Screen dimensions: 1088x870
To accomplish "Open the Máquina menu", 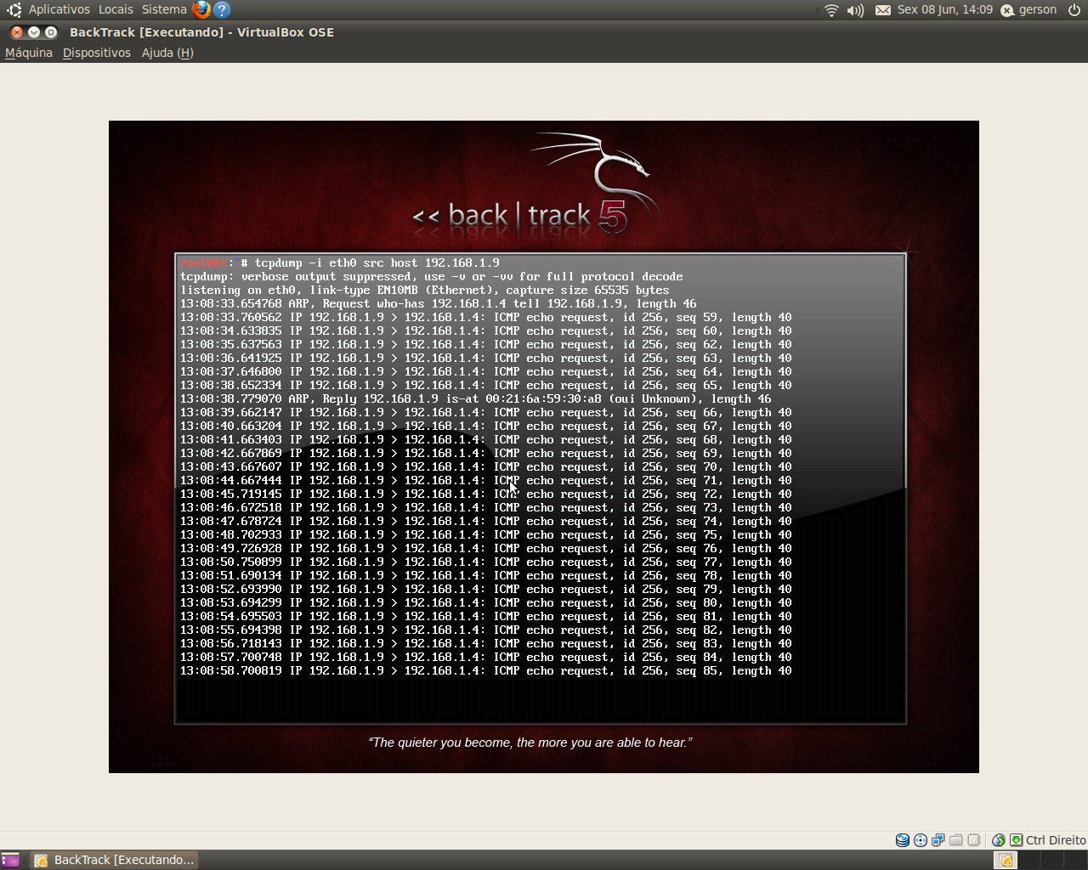I will coord(29,53).
